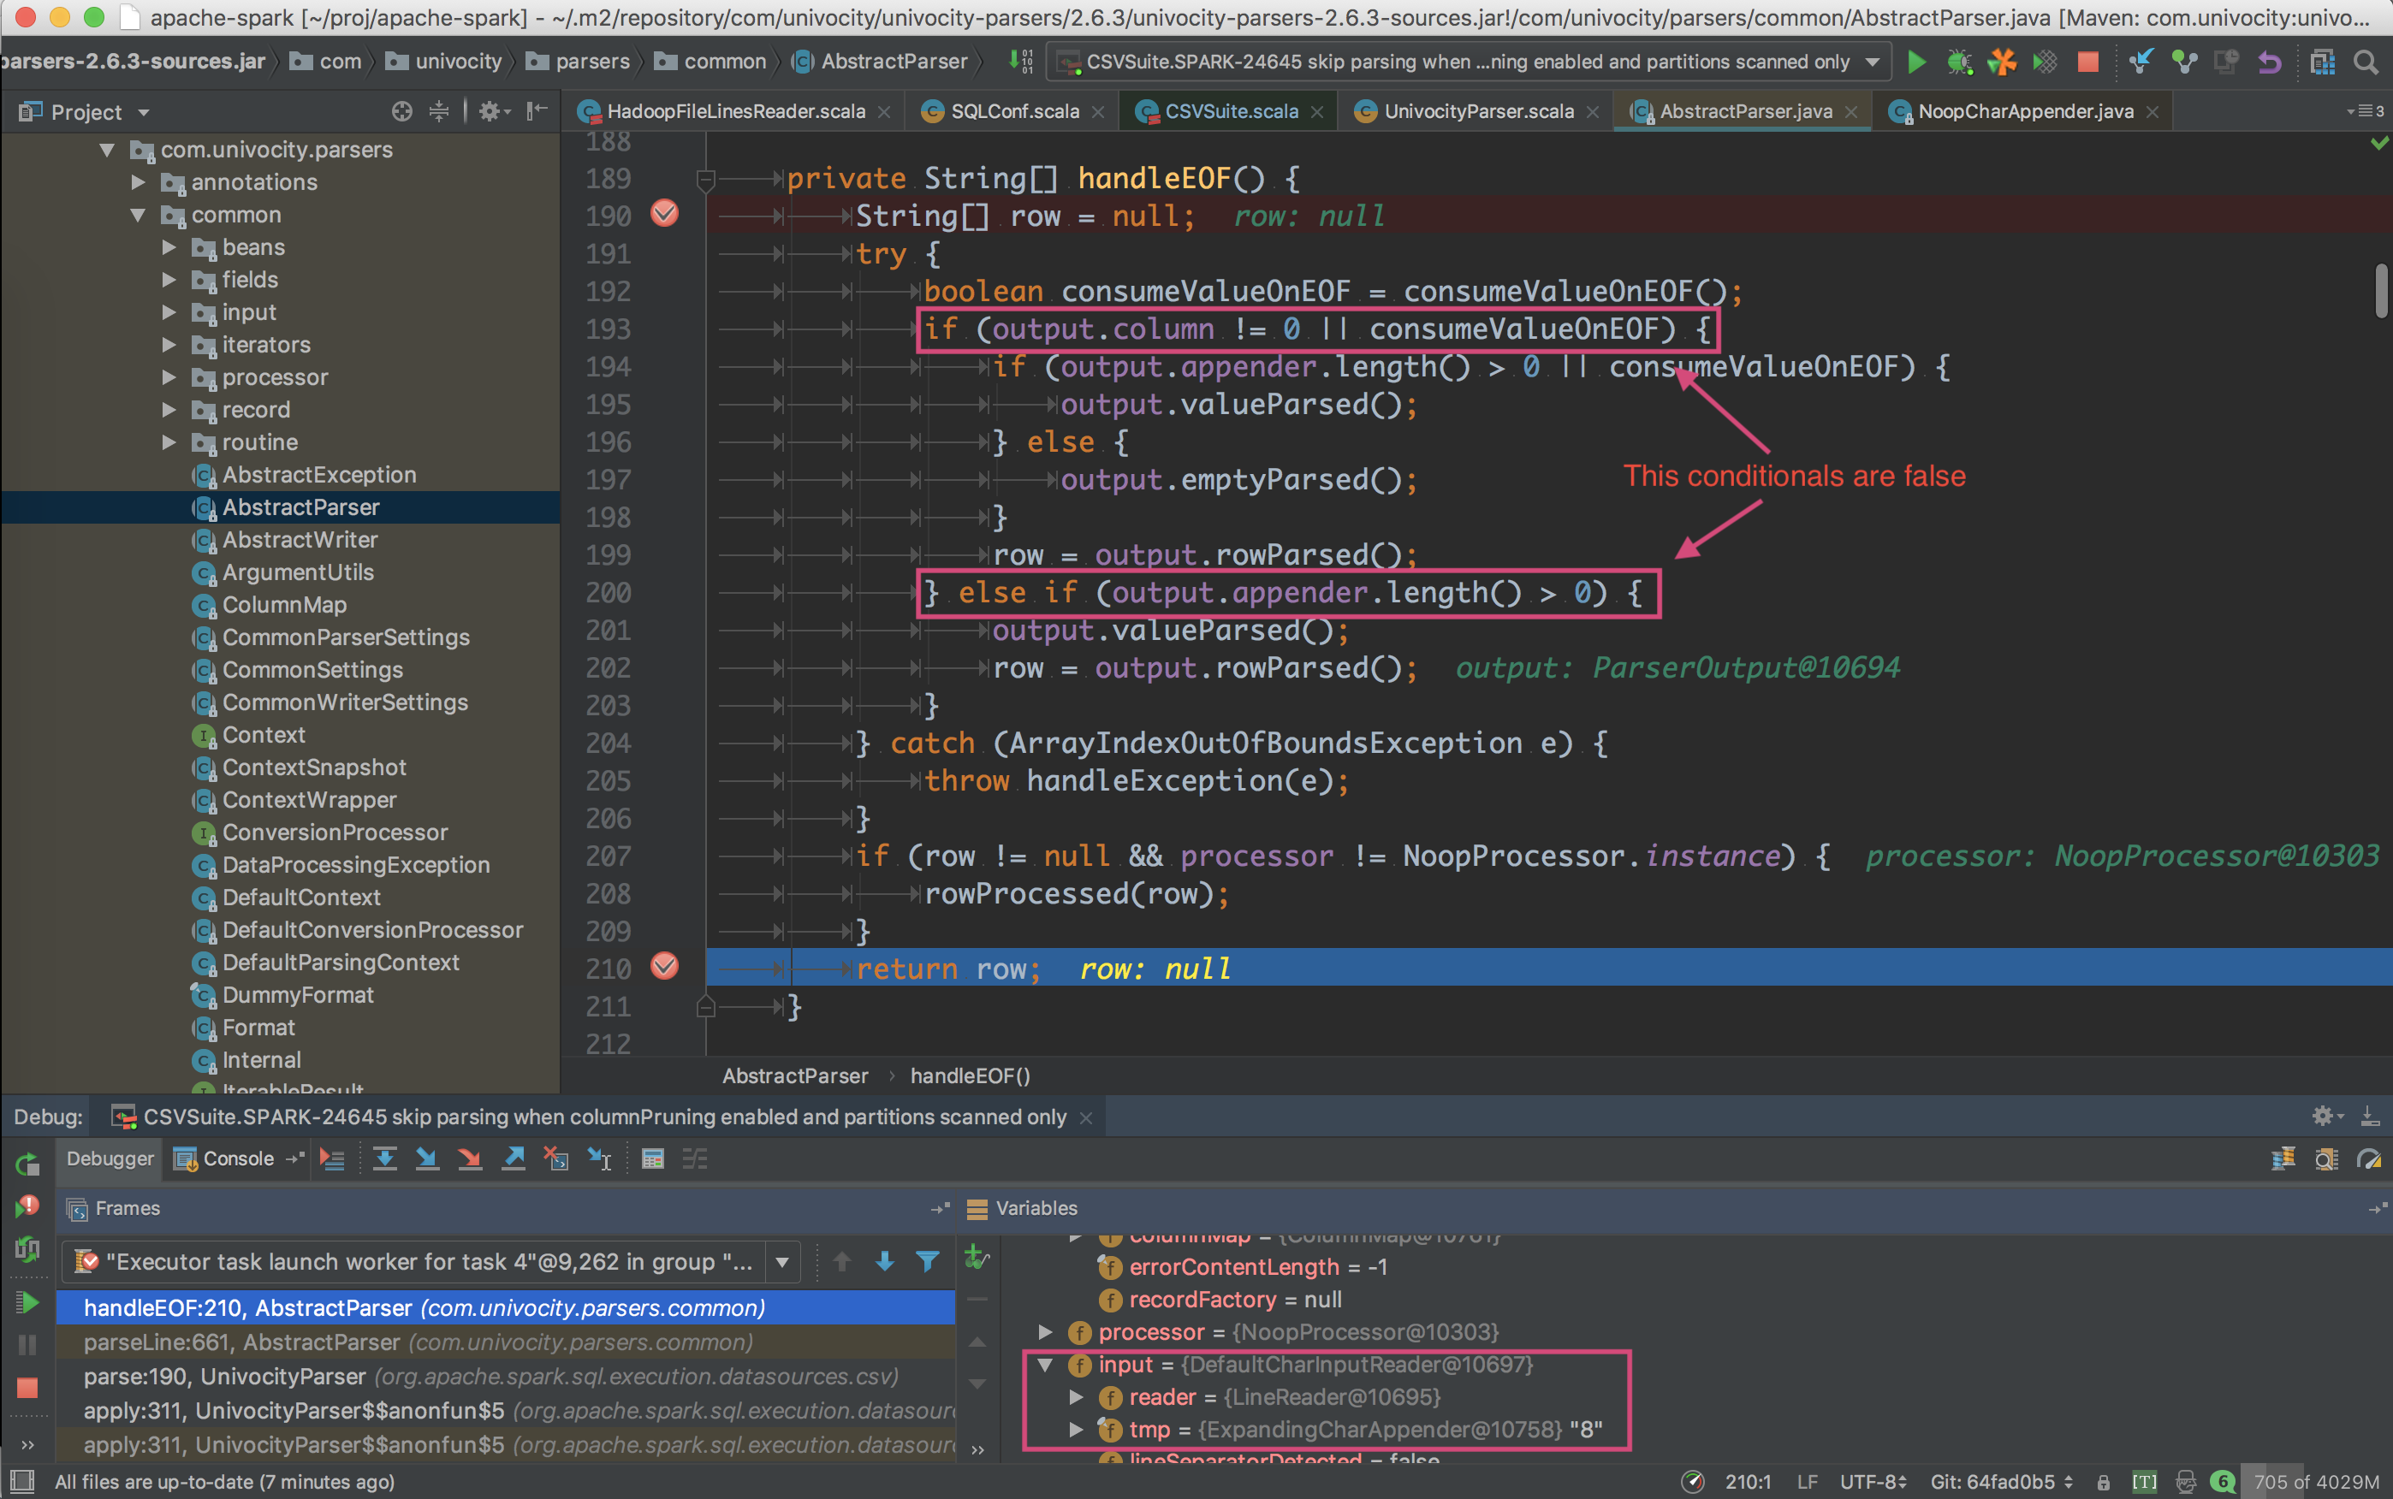Click the Show Execution Point icon
Screen dimensions: 2393x1499
(x=332, y=1158)
